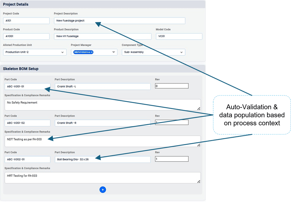Click Rev field of Crank Shaft -L row
291x202 pixels.
(x=172, y=86)
